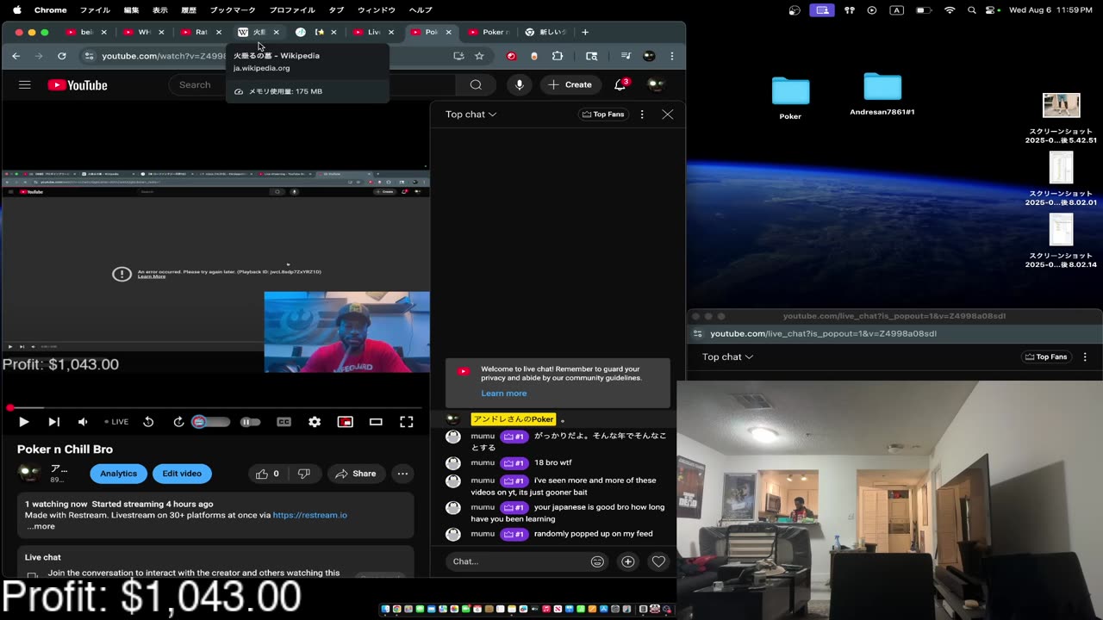Open popout chat window options menu
This screenshot has width=1103, height=620.
coord(1085,356)
